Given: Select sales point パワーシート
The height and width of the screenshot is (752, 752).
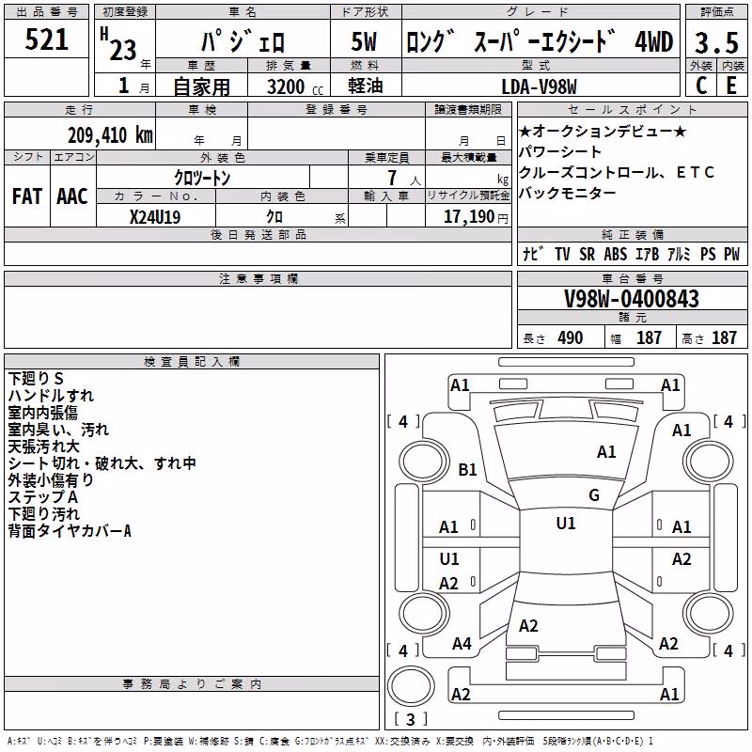Looking at the screenshot, I should click(559, 151).
